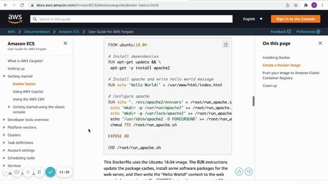The image size is (328, 184).
Task: Bookmark this page with the star icon
Action: click(296, 5)
